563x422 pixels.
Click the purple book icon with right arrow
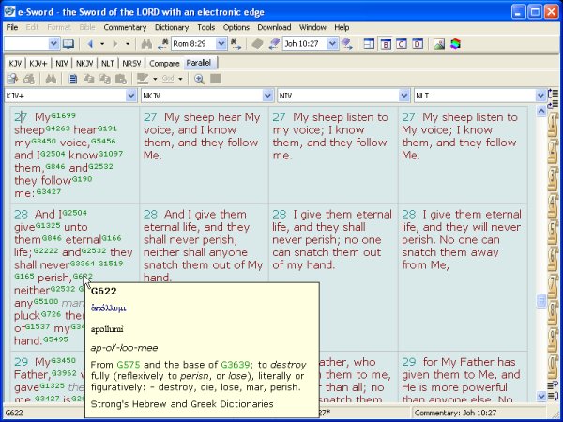(x=347, y=44)
